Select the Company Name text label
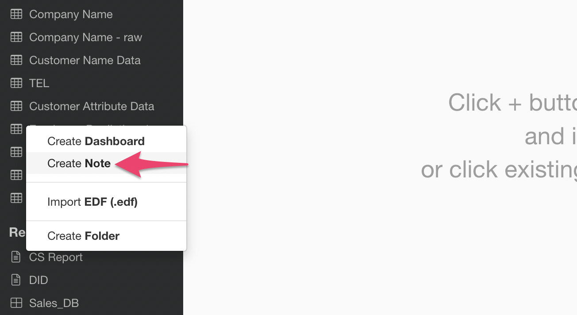The width and height of the screenshot is (577, 315). point(71,14)
